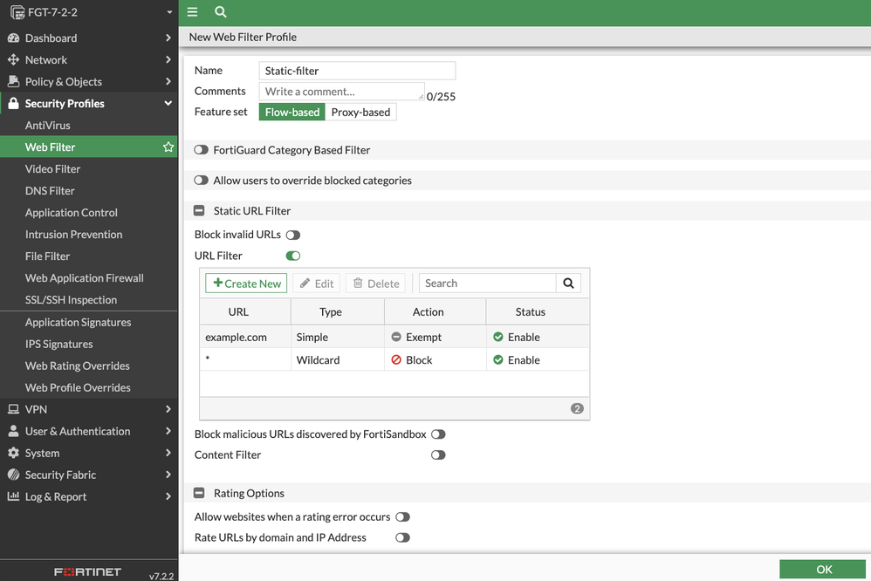871x581 pixels.
Task: Click the Create New button
Action: 246,284
